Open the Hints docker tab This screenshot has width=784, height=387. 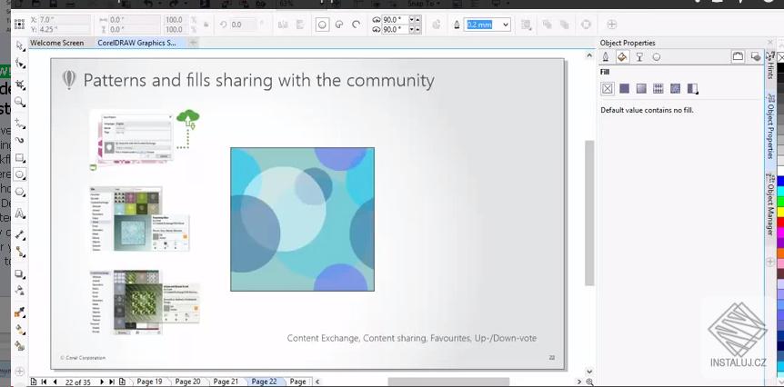tap(770, 64)
